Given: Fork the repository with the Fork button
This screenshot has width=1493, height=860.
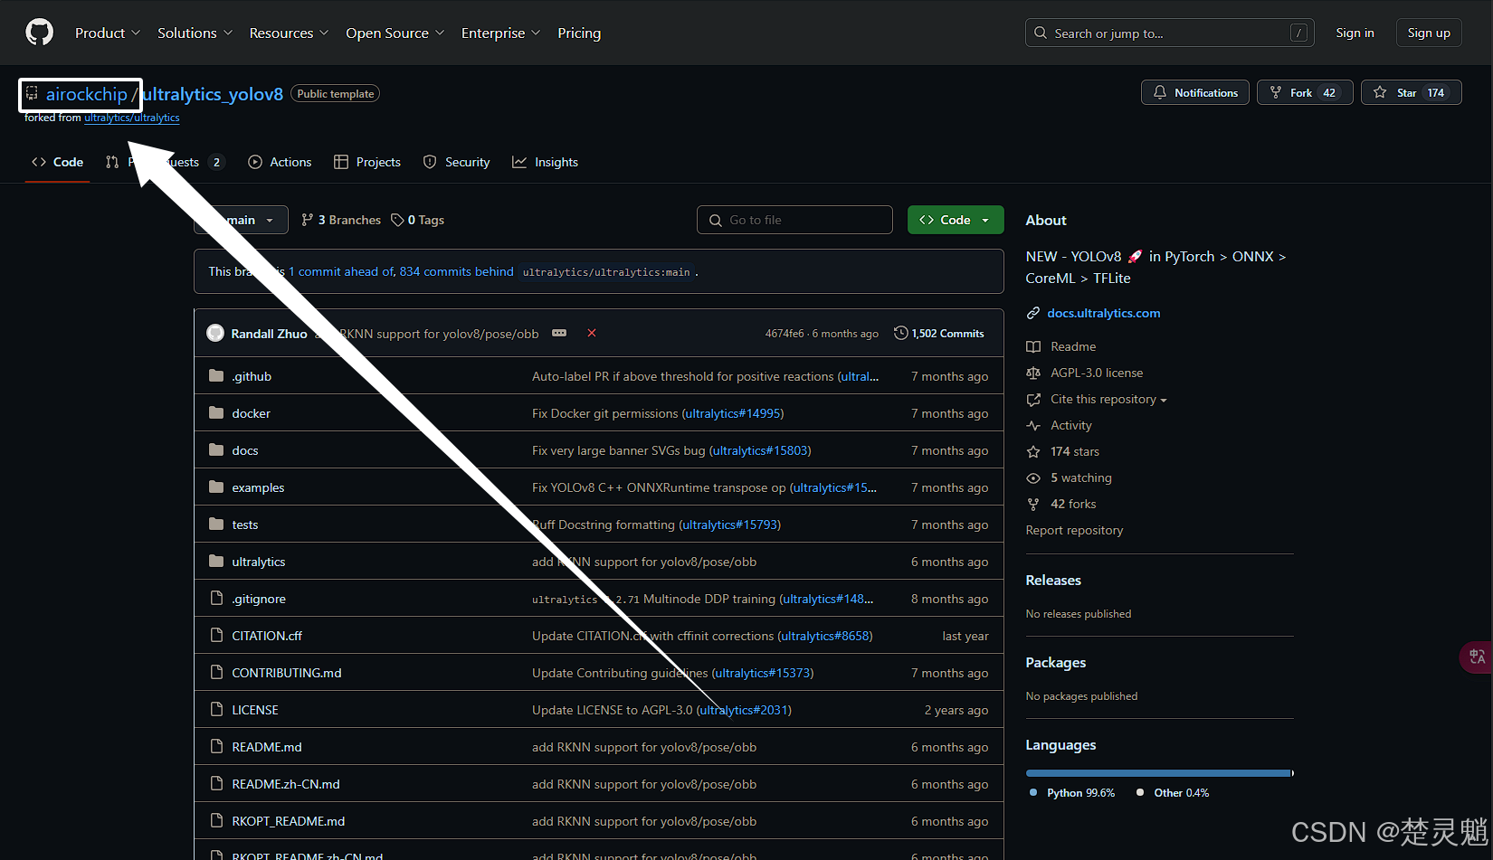Looking at the screenshot, I should click(1305, 92).
